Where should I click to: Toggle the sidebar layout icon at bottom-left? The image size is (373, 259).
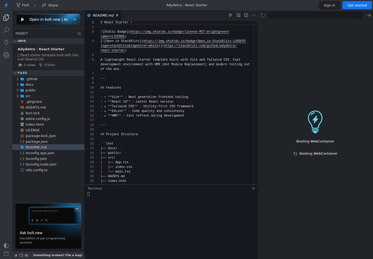point(6,254)
